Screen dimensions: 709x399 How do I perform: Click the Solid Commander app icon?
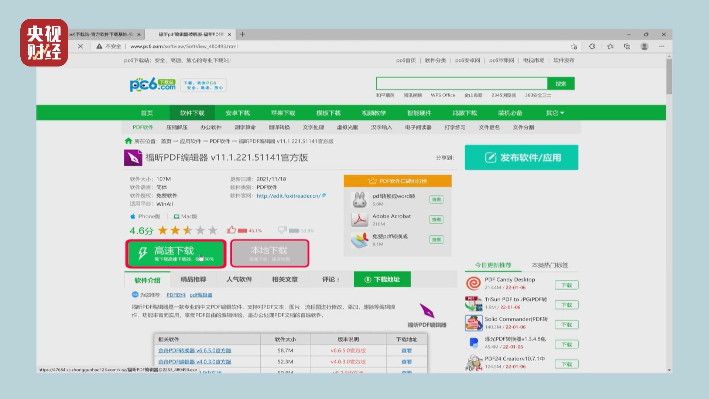473,323
